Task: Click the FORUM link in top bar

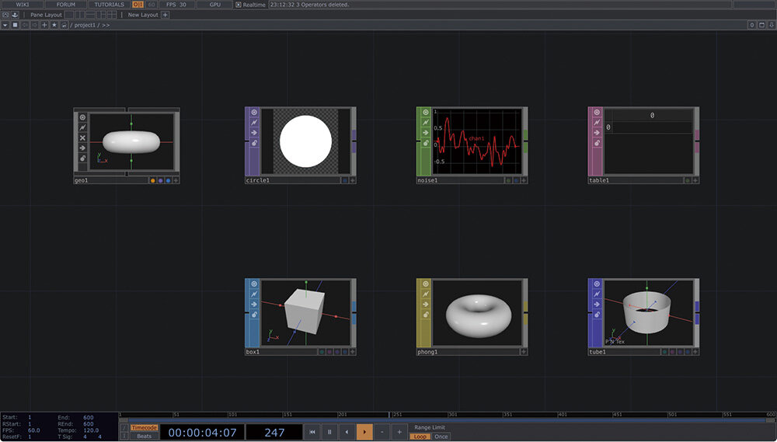Action: coord(66,5)
